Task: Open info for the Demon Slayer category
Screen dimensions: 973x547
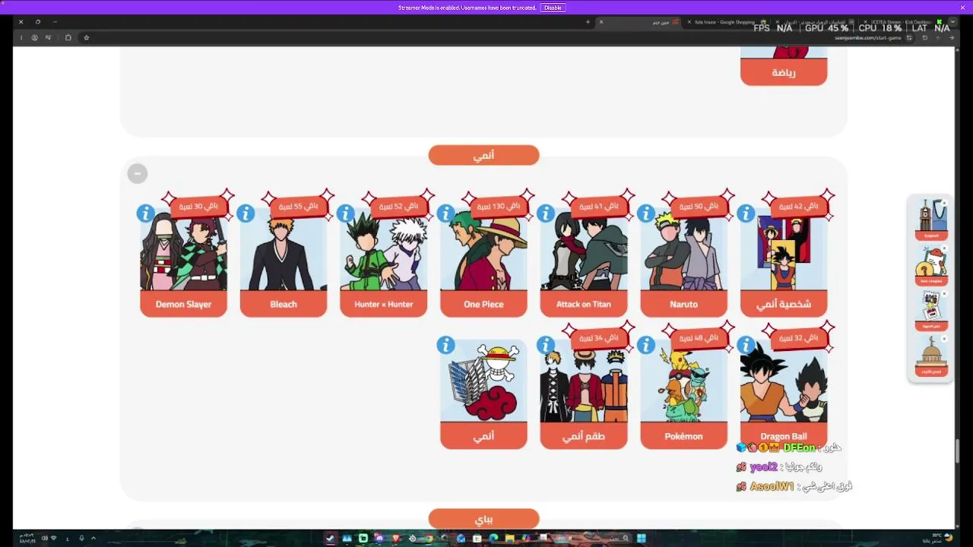Action: pyautogui.click(x=145, y=213)
